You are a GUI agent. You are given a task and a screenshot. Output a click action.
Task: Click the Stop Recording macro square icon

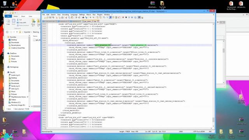pos(126,17)
